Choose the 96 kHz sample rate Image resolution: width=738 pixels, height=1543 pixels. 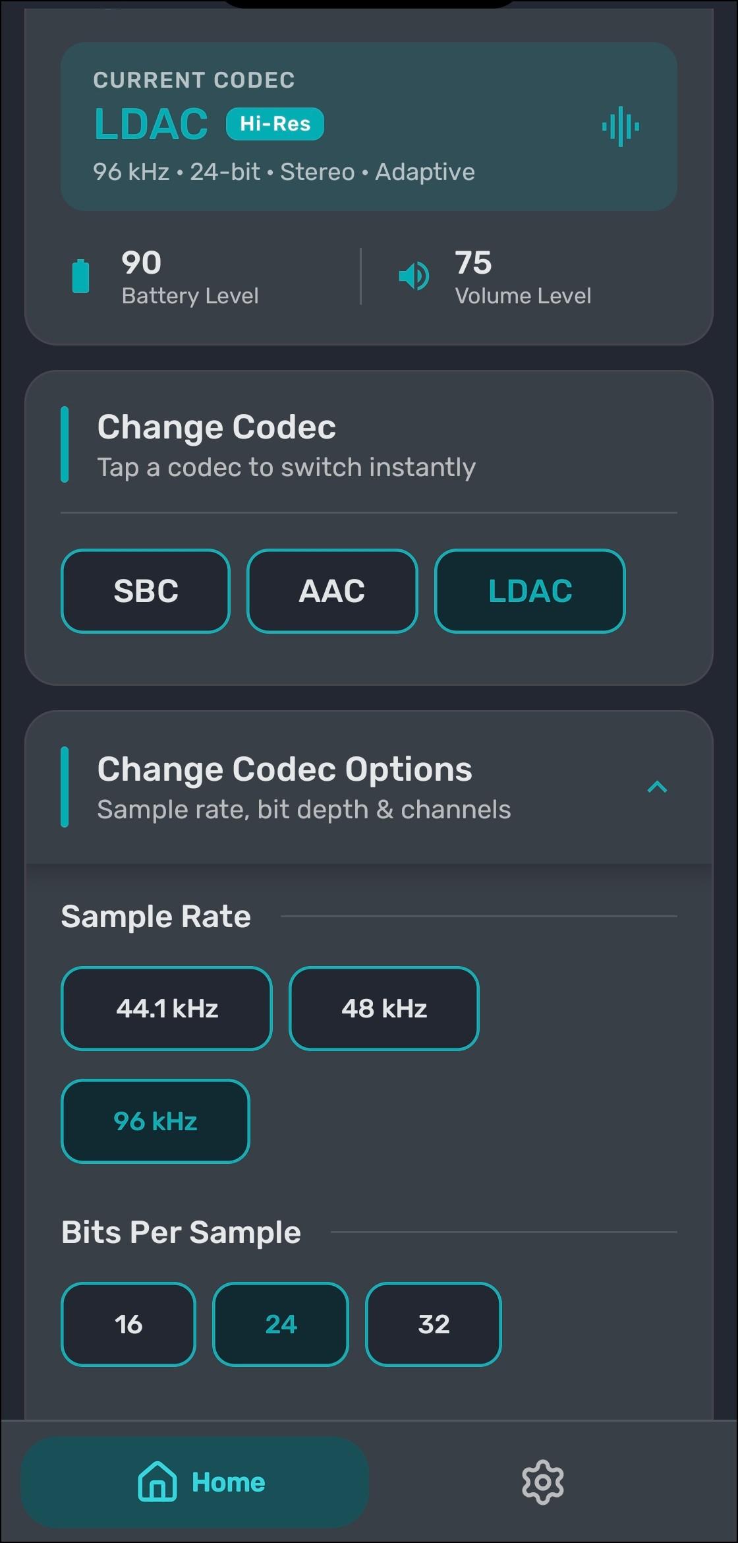pyautogui.click(x=156, y=1121)
